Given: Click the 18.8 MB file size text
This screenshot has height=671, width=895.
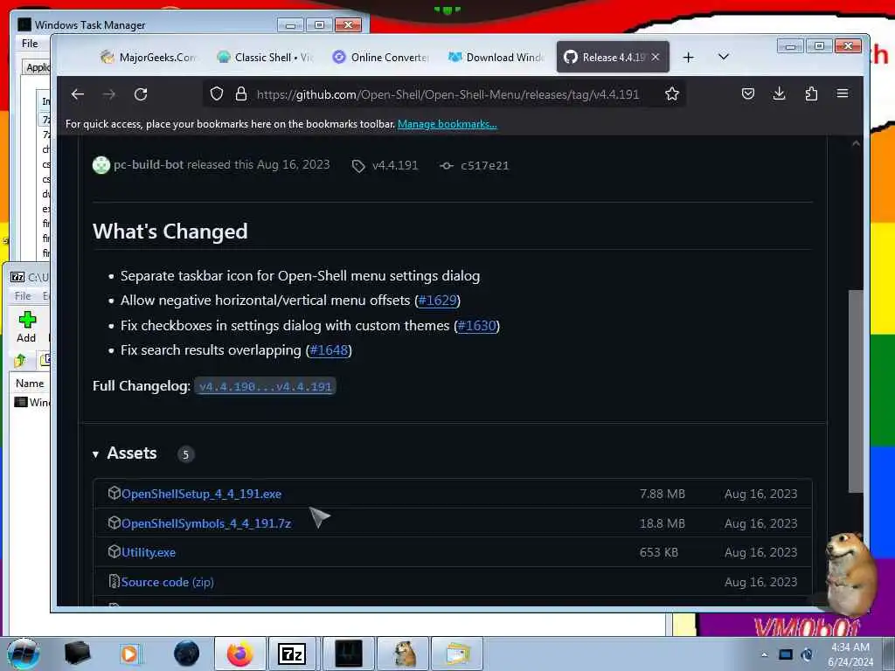Looking at the screenshot, I should tap(663, 523).
